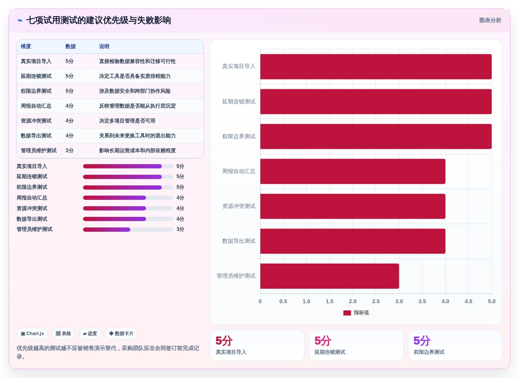
Task: Click the 管理员维护测试 progress bar
Action: [128, 229]
